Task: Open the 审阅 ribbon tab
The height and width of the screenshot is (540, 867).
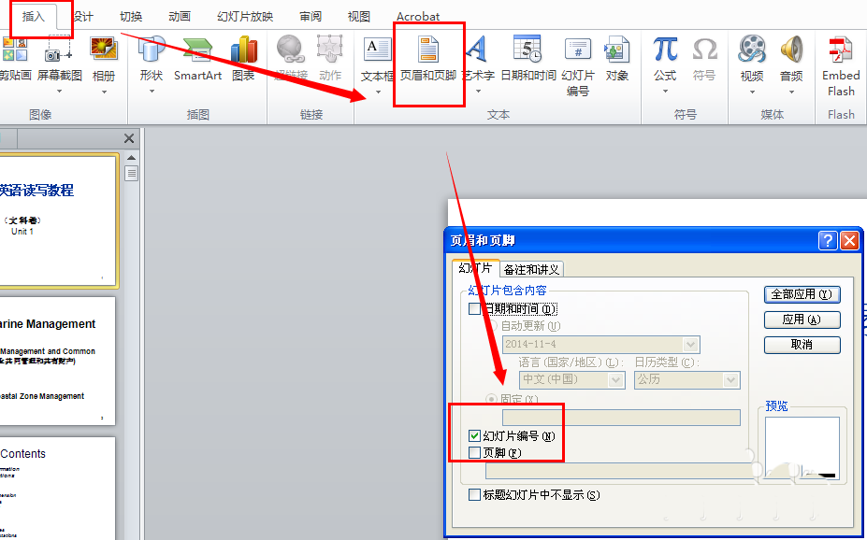Action: [311, 15]
